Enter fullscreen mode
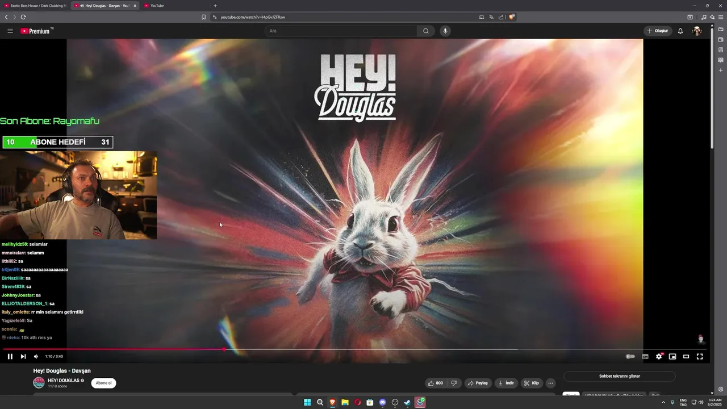 pos(700,357)
